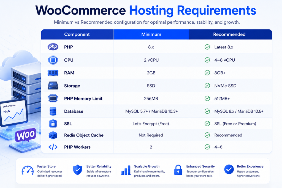Click the 'Scalable Growth' heading
Image resolution: width=282 pixels, height=188 pixels.
tap(147, 167)
